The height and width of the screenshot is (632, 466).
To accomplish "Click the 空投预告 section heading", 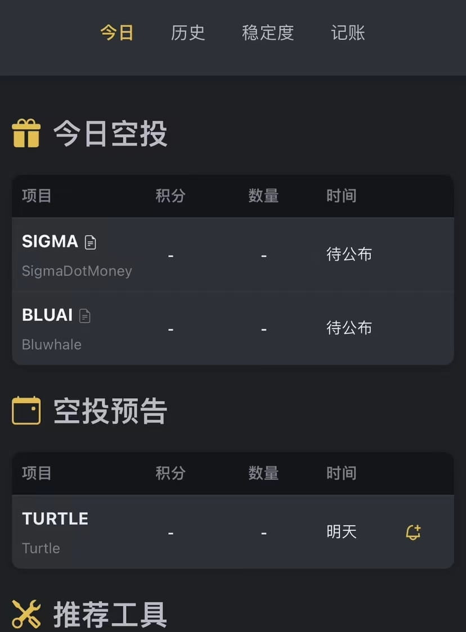I will (110, 412).
